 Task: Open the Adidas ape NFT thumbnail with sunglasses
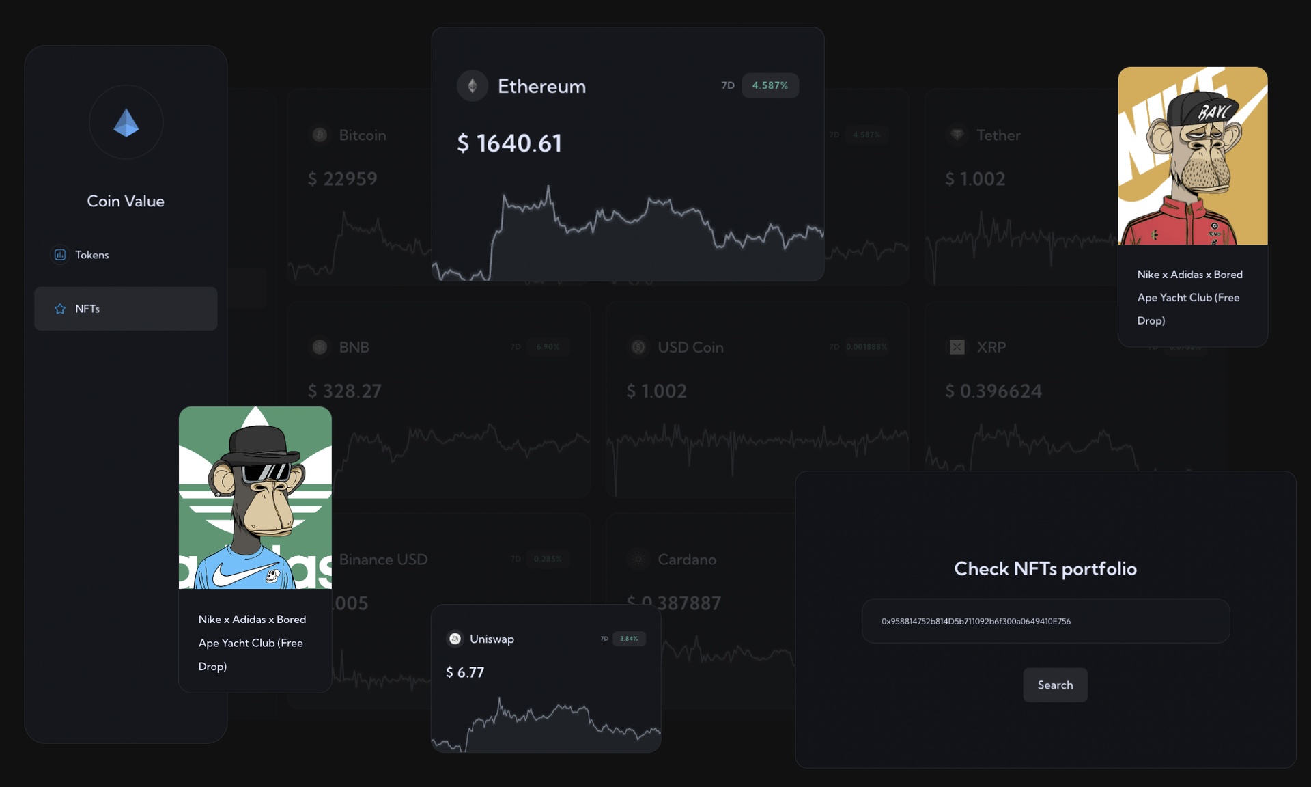pyautogui.click(x=255, y=497)
